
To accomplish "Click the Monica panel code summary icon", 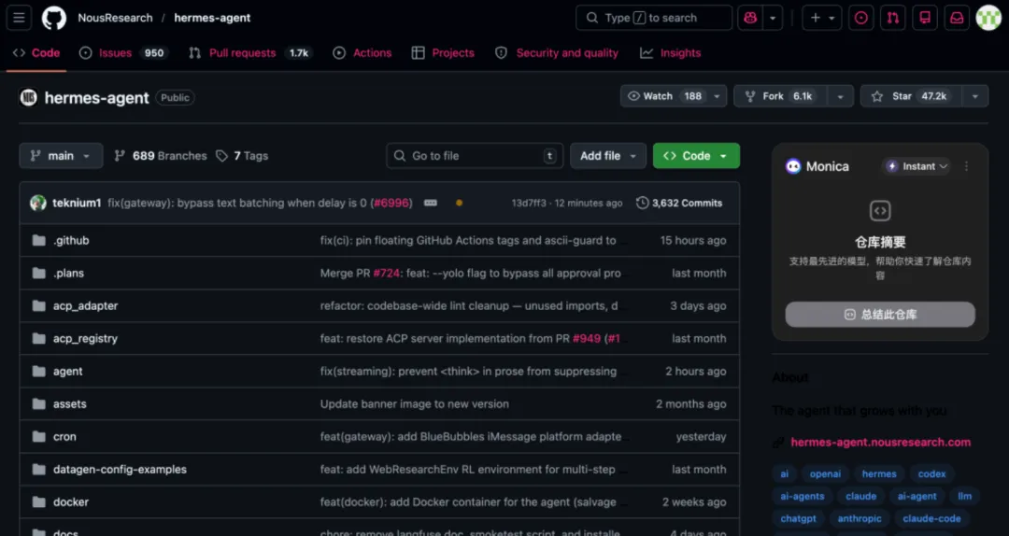I will point(879,211).
